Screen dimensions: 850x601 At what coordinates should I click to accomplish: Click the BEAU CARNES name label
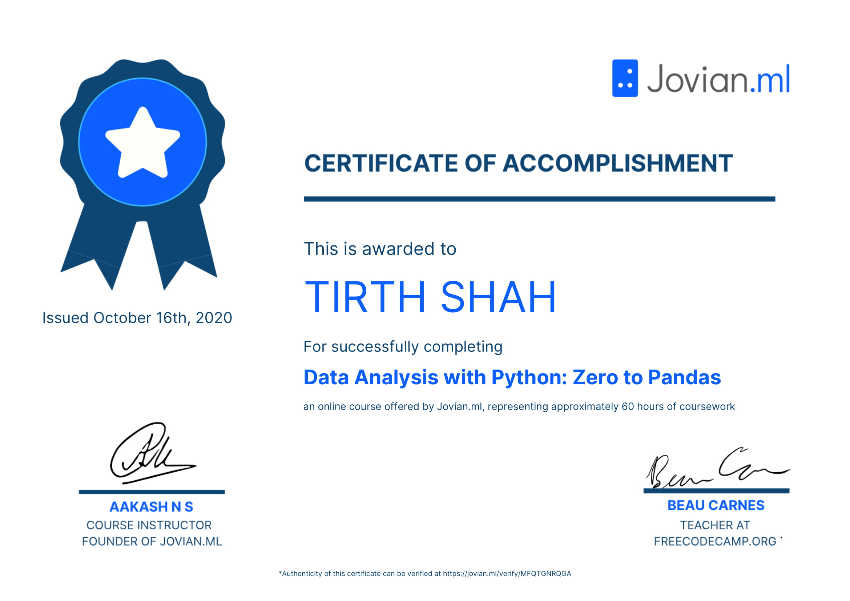click(x=715, y=505)
